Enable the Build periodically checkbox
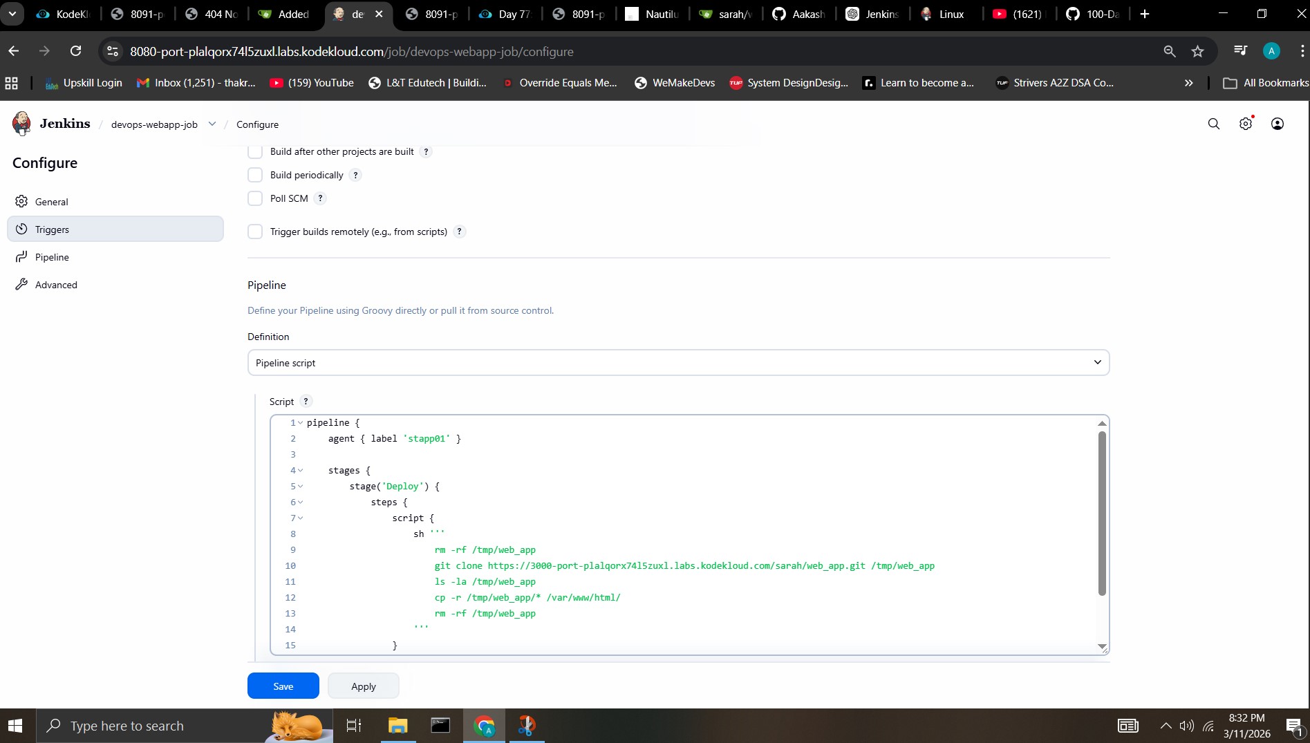The width and height of the screenshot is (1310, 743). [255, 176]
